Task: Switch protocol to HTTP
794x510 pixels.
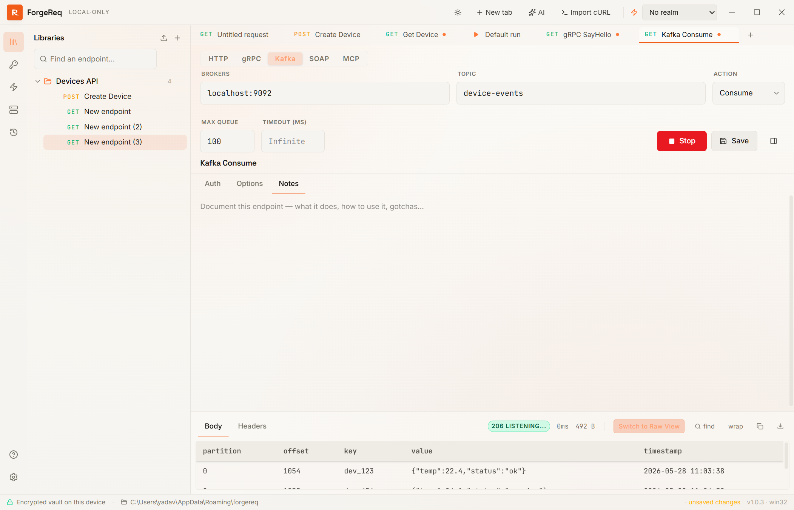Action: click(x=218, y=59)
